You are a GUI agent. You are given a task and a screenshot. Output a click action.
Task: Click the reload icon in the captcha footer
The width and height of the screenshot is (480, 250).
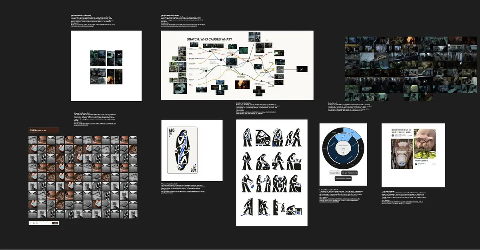30,223
